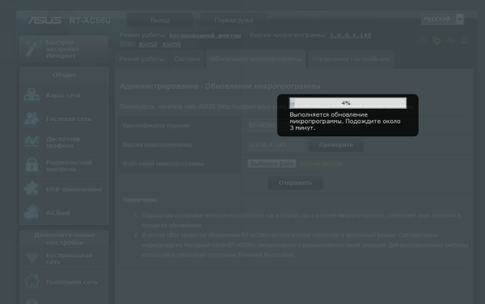Open the USB-приложение puzzle icon
Screen dimensions: 485x304
[x=32, y=189]
